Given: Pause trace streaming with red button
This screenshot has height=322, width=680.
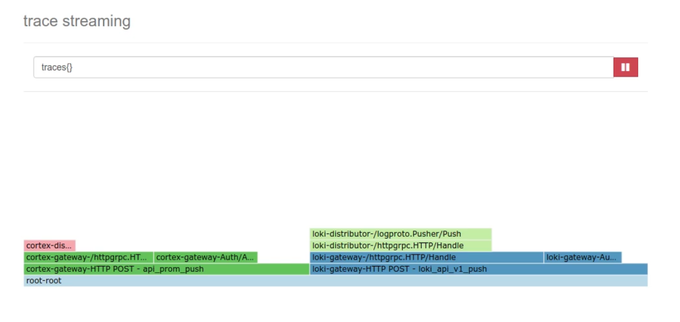Looking at the screenshot, I should [626, 67].
